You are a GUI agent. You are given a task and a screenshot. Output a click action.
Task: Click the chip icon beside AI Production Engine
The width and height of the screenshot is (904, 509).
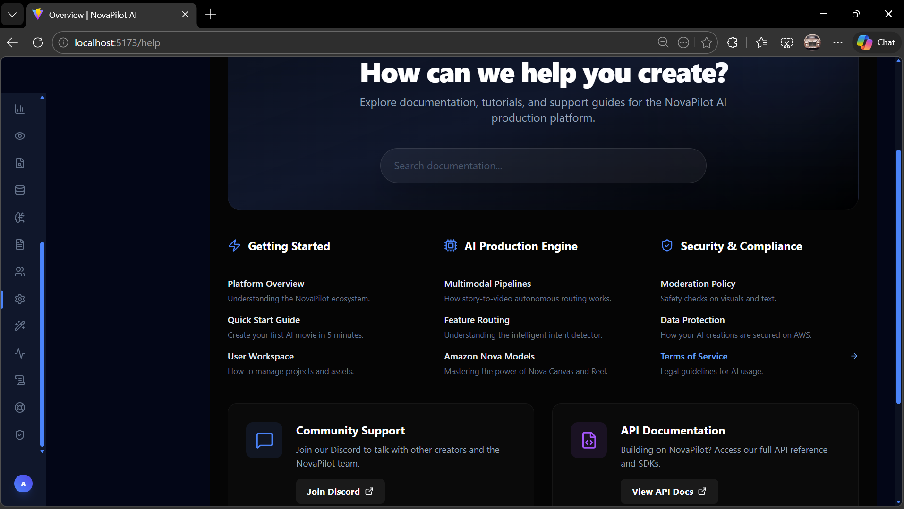451,246
